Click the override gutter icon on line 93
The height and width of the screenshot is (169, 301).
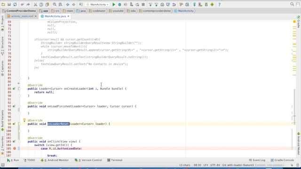point(14,107)
